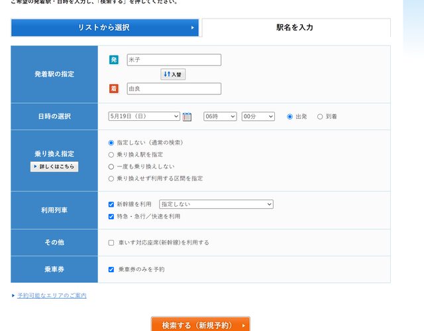Select 乗り換えせず利用する区間を指定 option

(x=111, y=178)
